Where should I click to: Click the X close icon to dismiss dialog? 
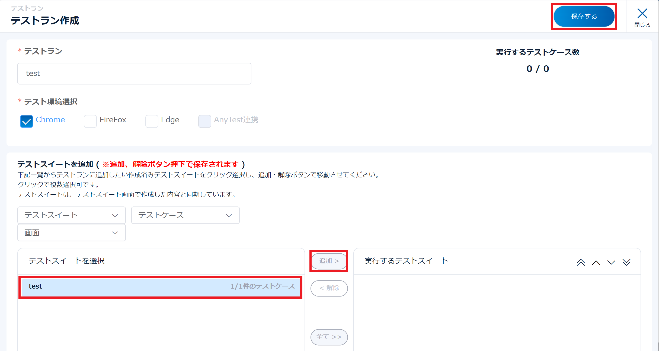(x=642, y=13)
